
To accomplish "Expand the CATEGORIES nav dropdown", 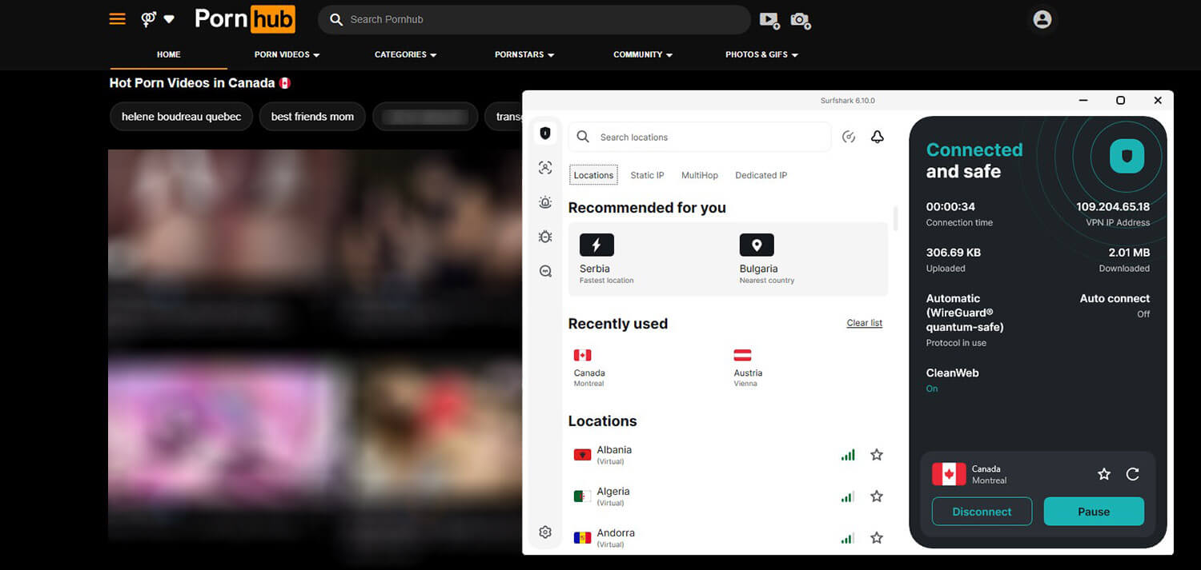I will 406,54.
